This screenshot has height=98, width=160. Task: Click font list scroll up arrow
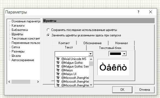pos(91,59)
